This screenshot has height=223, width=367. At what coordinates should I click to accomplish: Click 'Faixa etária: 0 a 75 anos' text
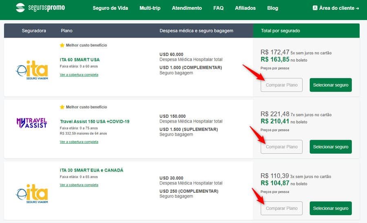coord(79,128)
